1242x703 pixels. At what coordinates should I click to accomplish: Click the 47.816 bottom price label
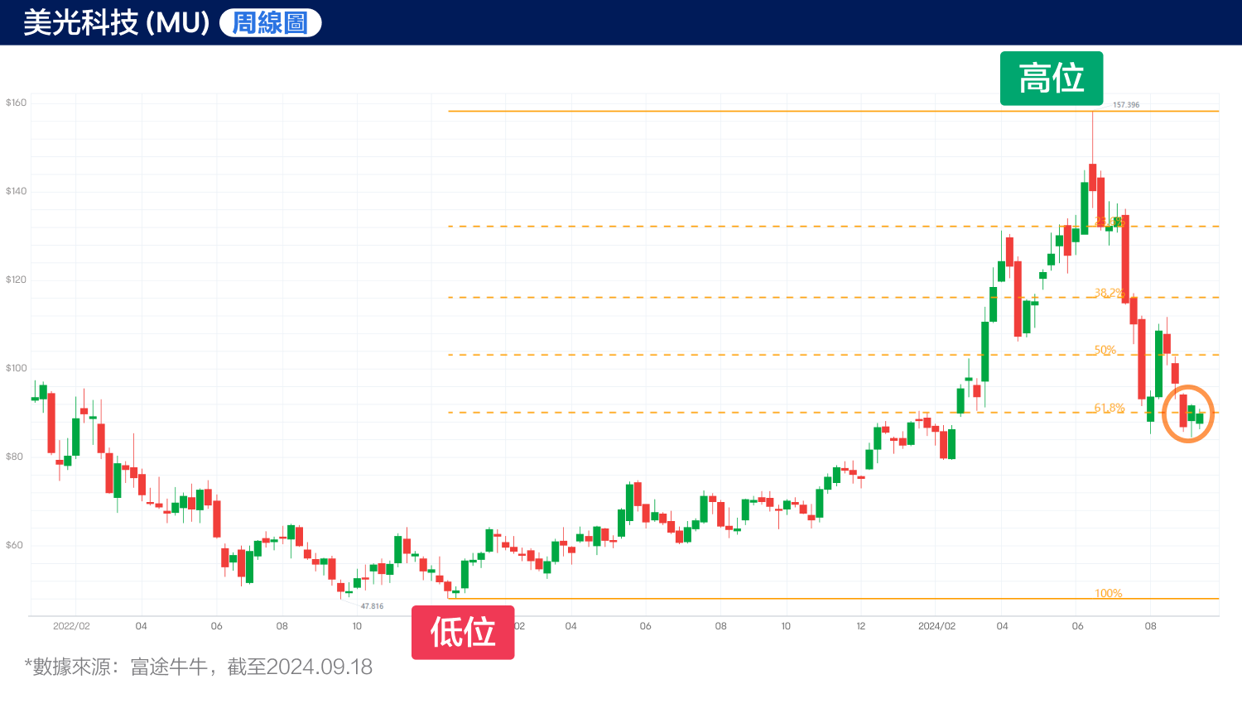[372, 606]
